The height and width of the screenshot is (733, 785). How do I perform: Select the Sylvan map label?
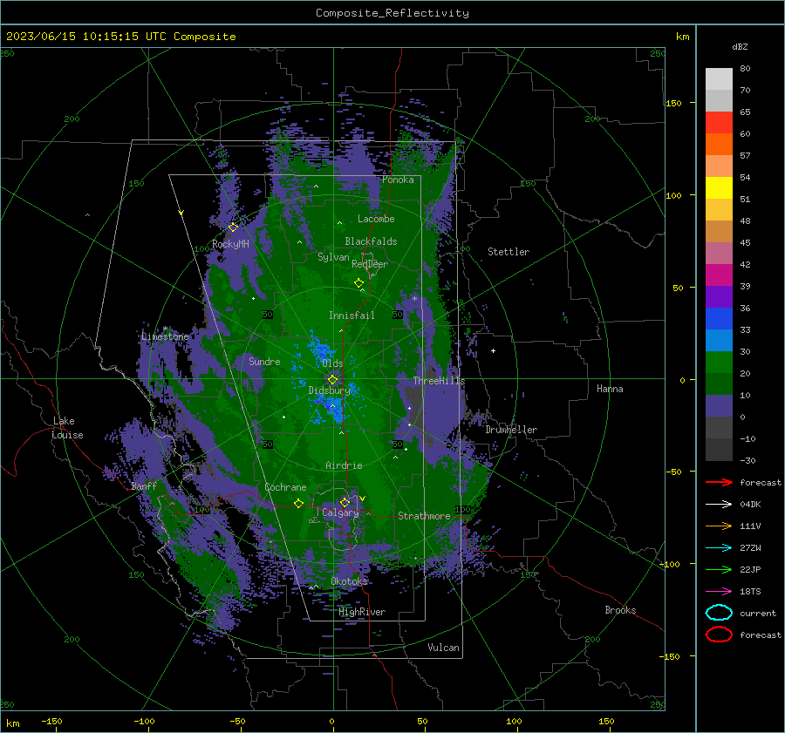click(333, 257)
